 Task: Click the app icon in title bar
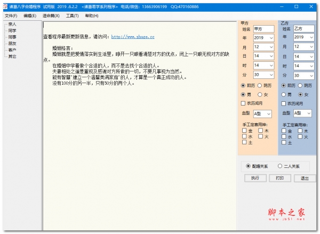4,6
